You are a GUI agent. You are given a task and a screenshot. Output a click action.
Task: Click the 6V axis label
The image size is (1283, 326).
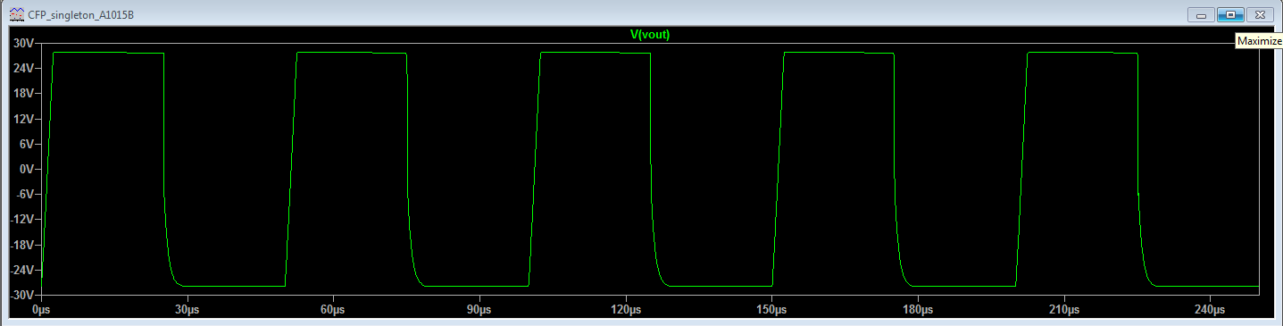[x=26, y=143]
